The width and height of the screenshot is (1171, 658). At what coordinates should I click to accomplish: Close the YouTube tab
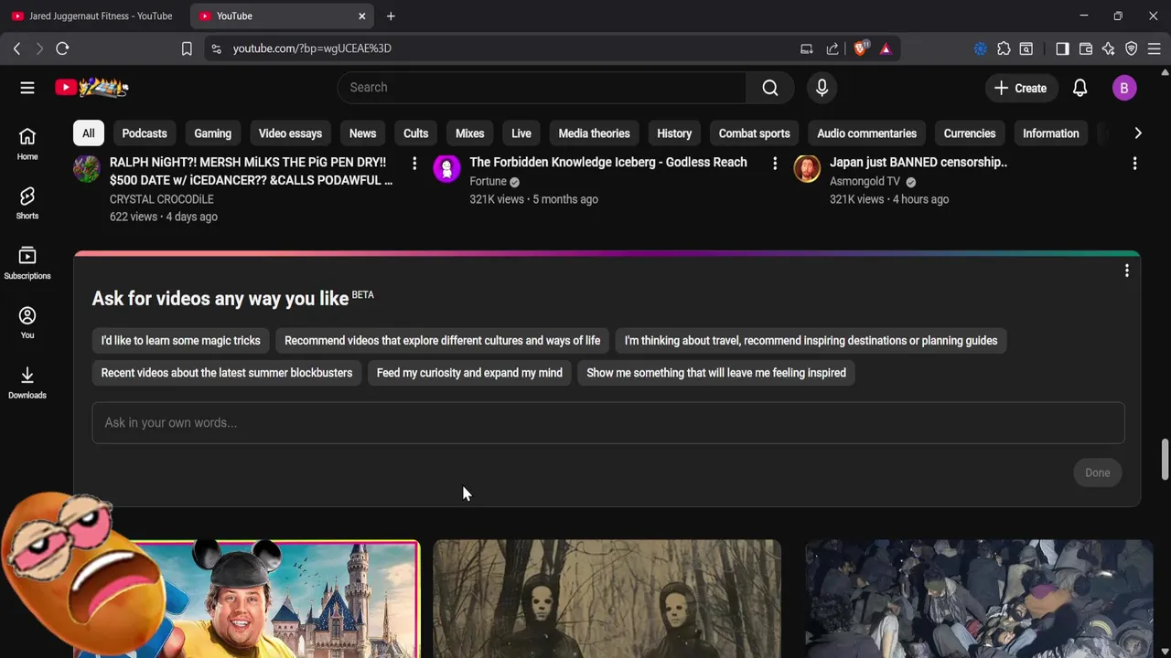tap(362, 16)
